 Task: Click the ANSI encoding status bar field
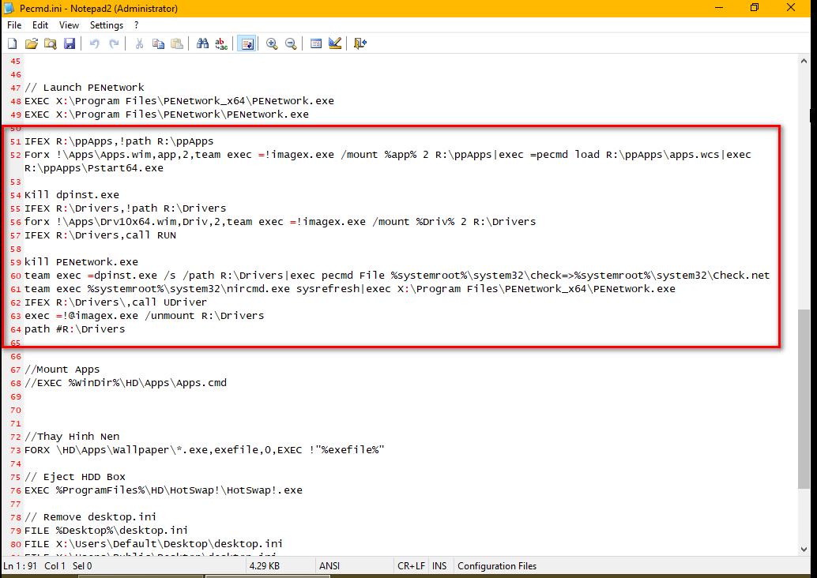[x=329, y=566]
